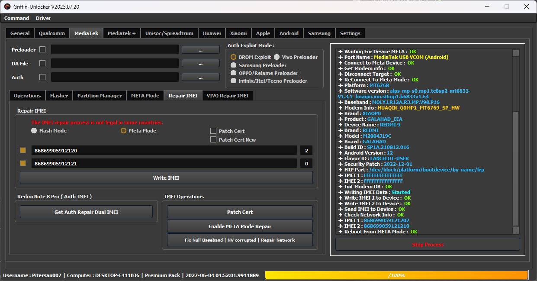Click Enable META Mode Repair
The width and height of the screenshot is (537, 281).
pos(240,226)
